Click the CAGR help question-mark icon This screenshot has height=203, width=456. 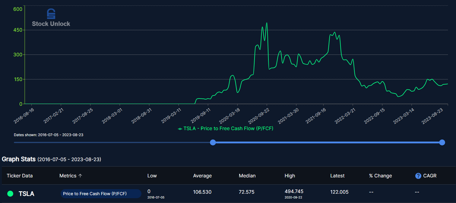[x=418, y=176]
